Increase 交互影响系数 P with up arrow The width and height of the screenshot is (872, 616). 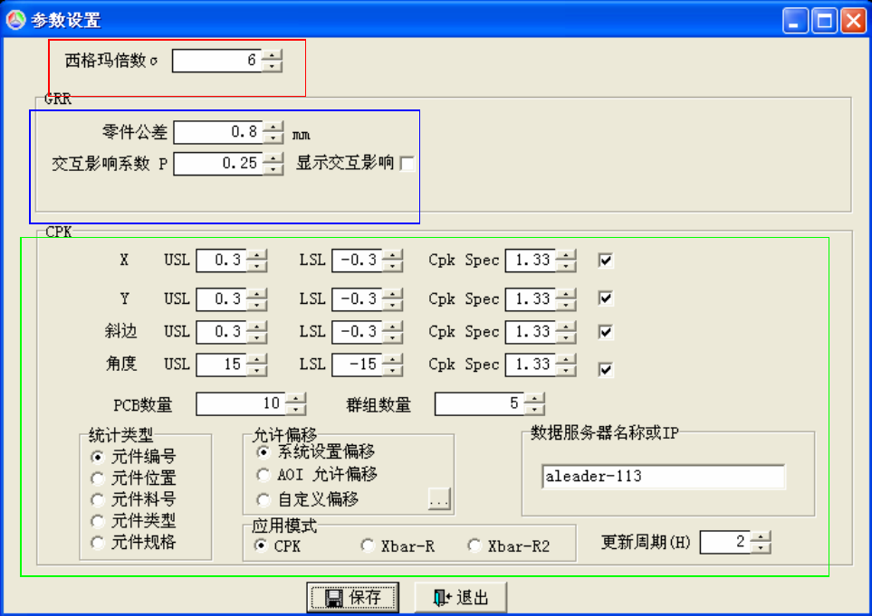[273, 158]
